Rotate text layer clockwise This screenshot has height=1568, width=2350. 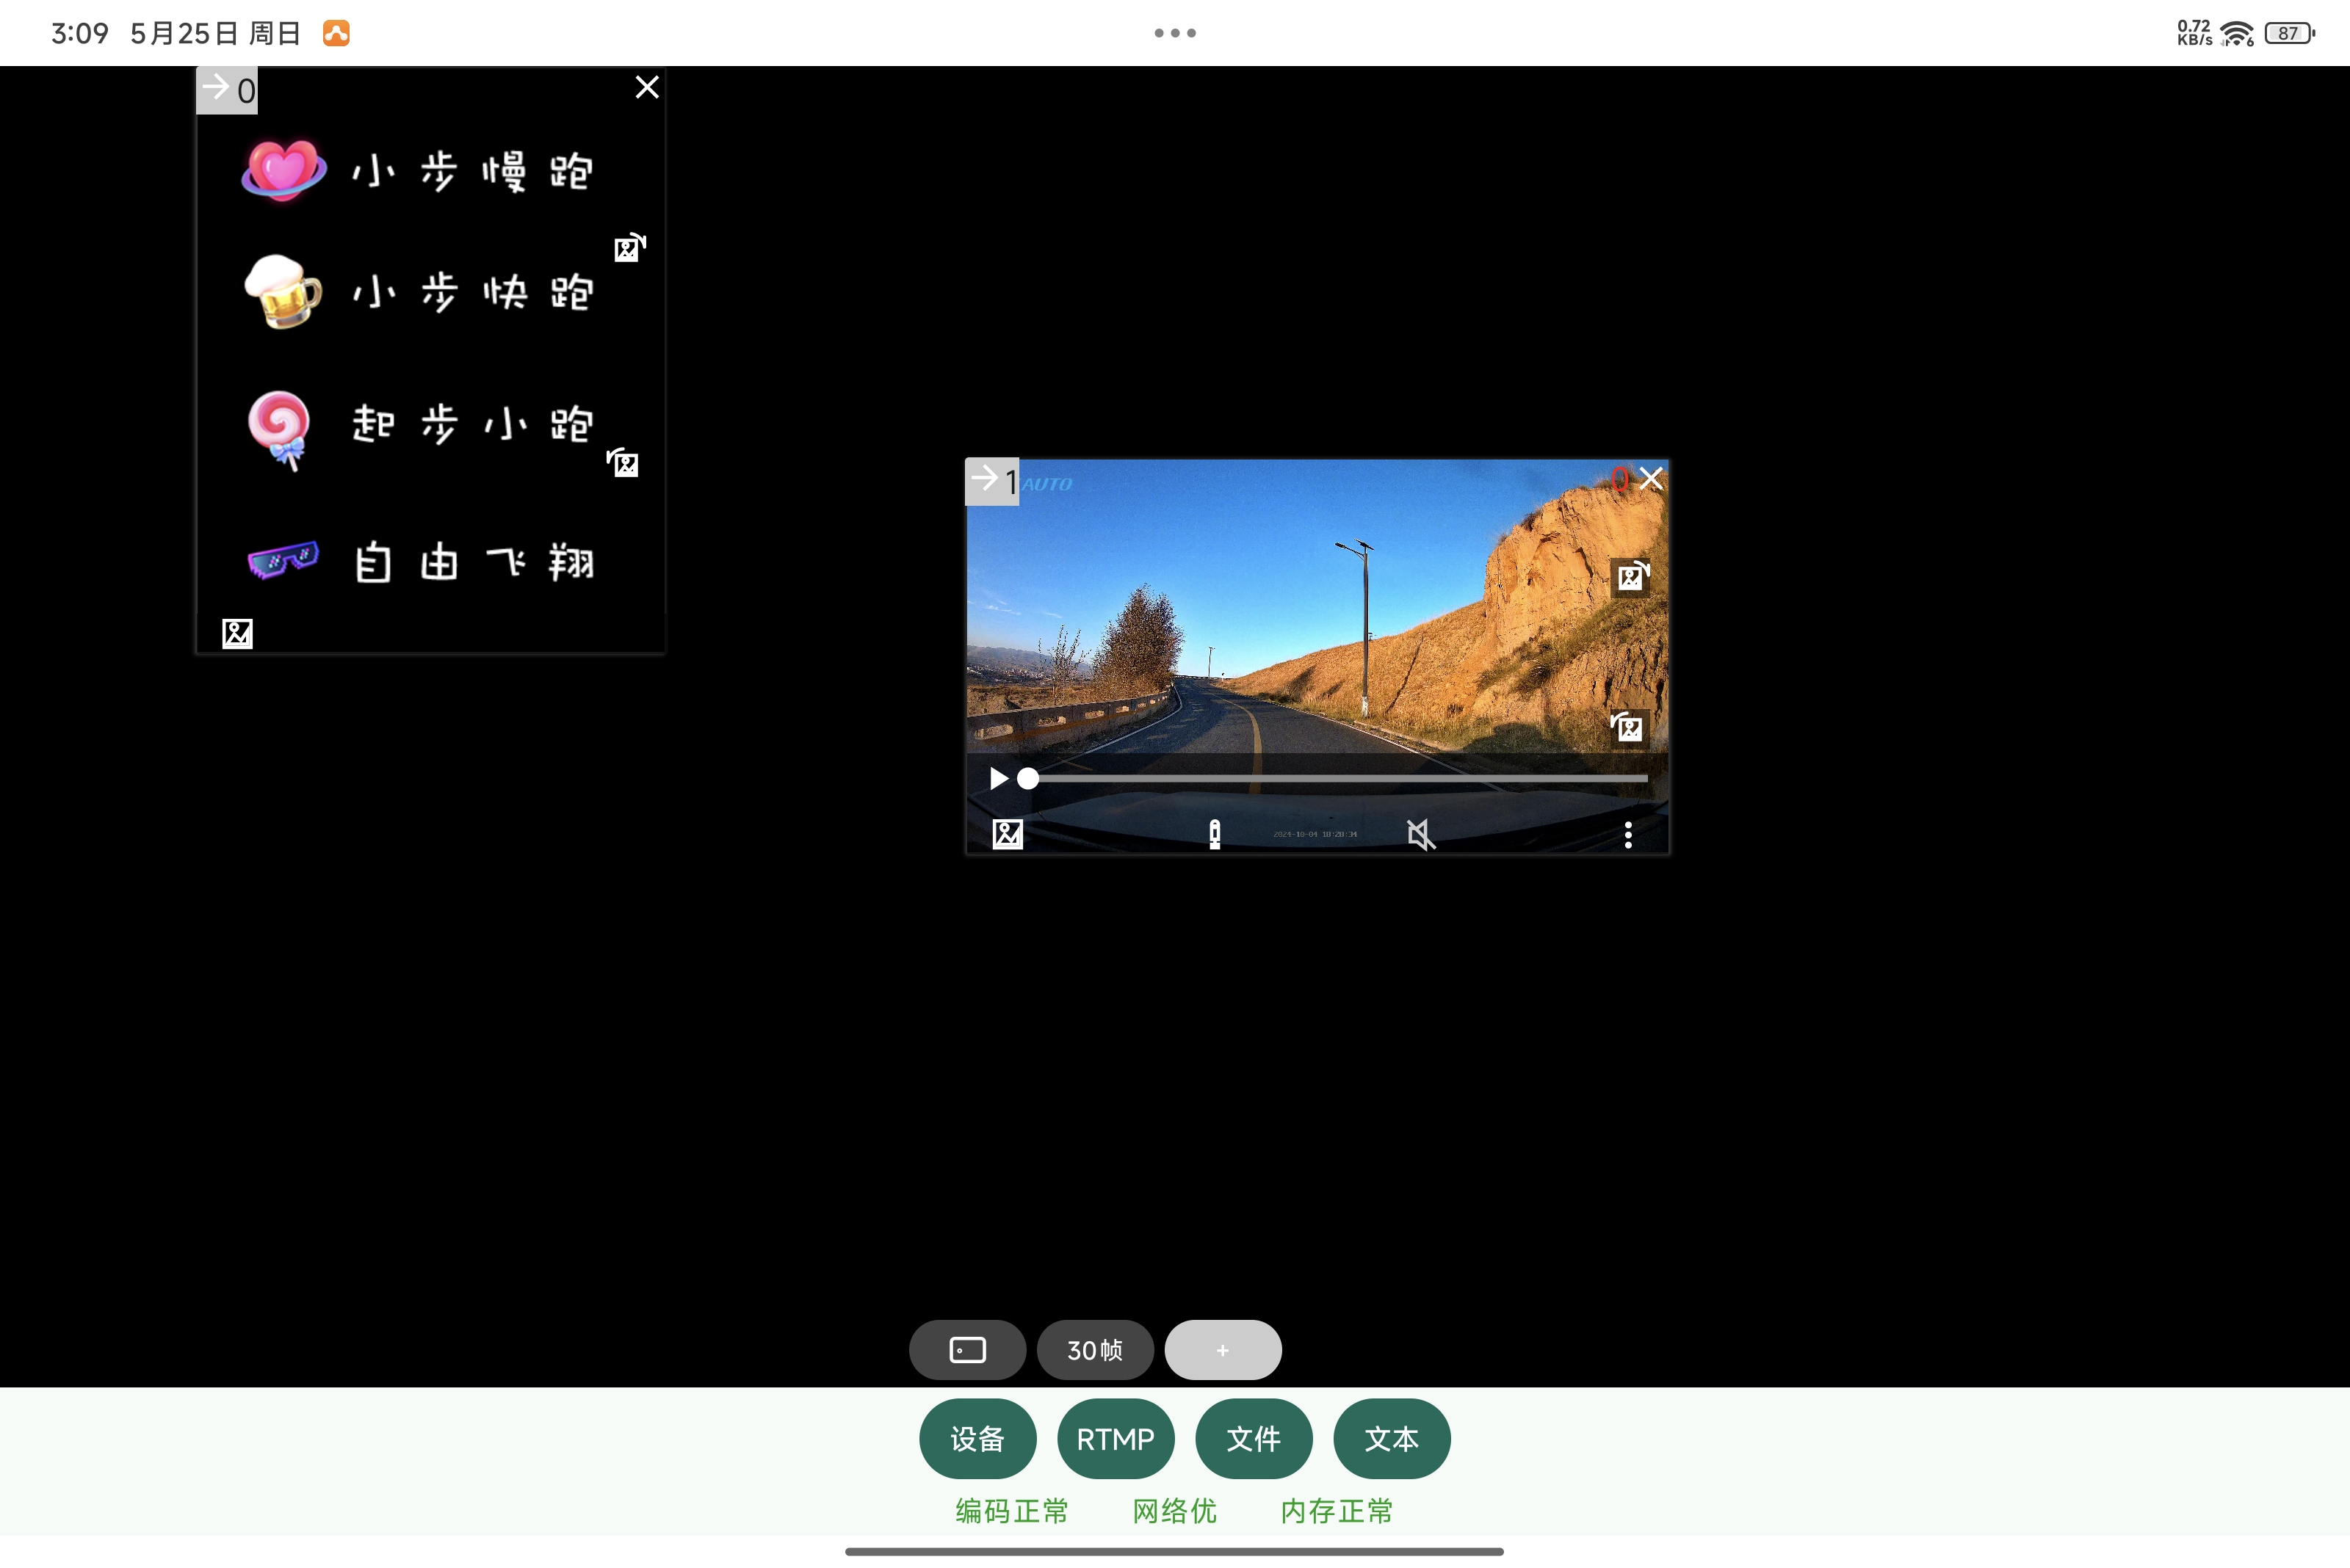click(629, 247)
